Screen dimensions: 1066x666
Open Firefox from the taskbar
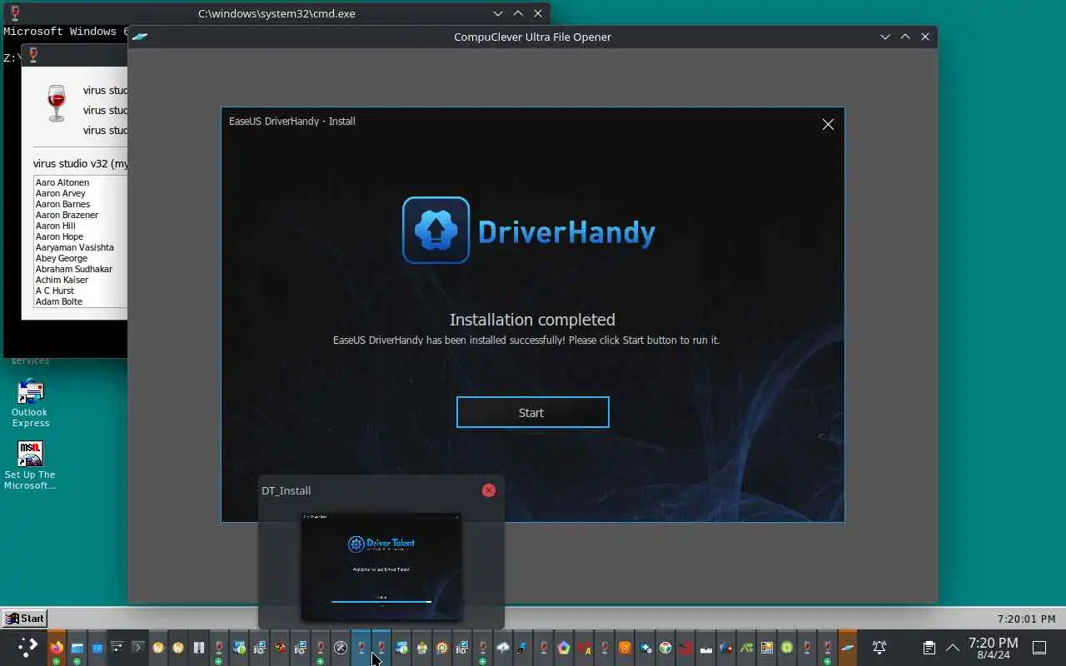click(57, 648)
